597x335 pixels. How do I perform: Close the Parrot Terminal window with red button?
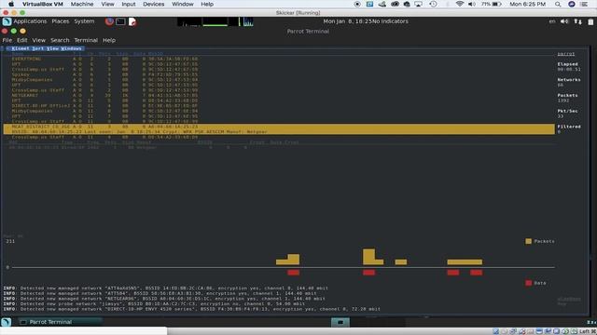coord(5,31)
